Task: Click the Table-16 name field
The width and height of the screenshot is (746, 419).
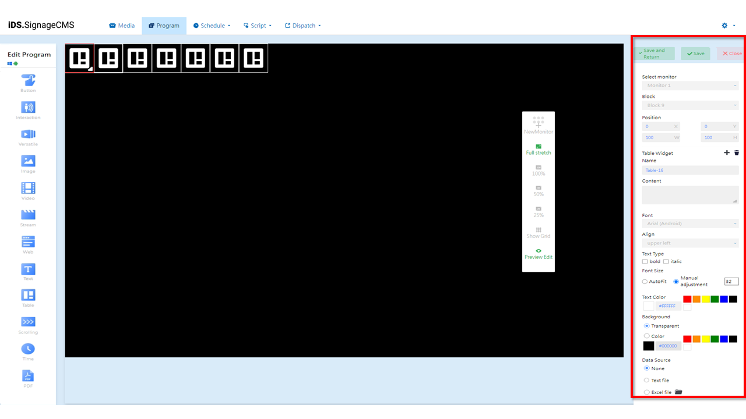Action: [x=690, y=169]
